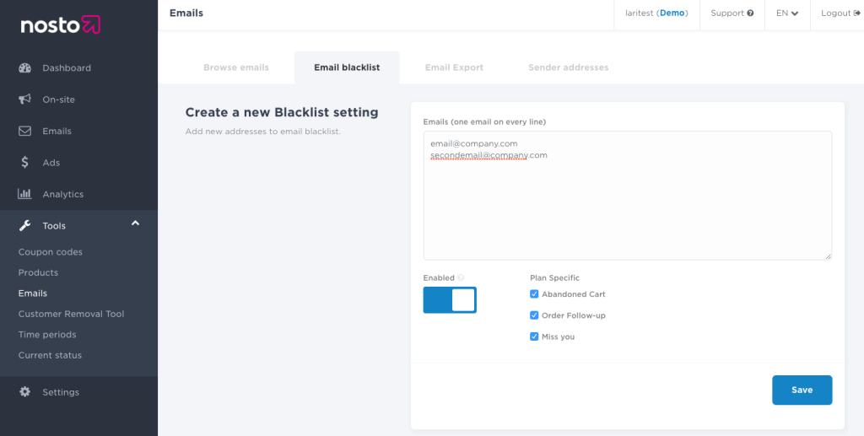
Task: Click the Logout link
Action: tap(840, 13)
